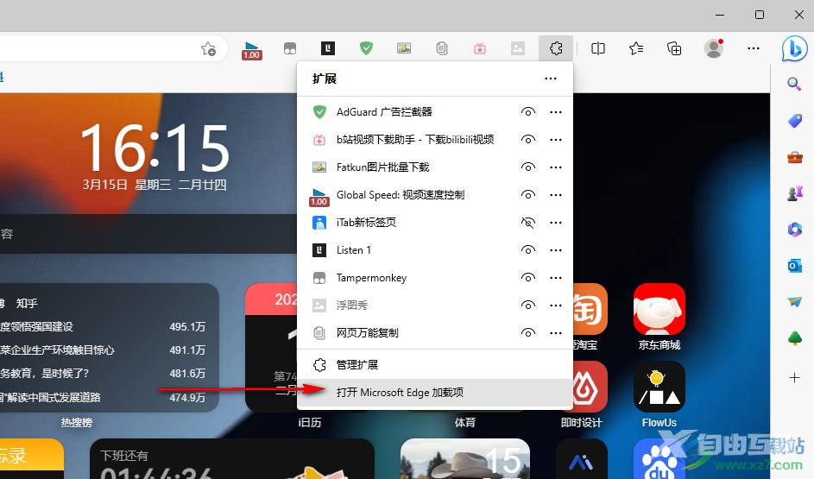
Task: Select the iTab新标签页 extension entry
Action: click(x=435, y=223)
